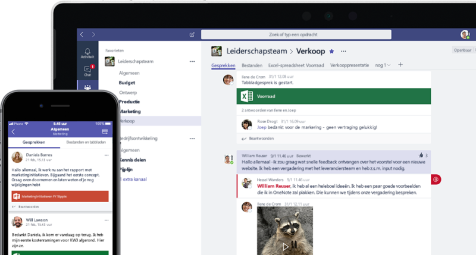Toggle favorite star for Verkoop channel

point(331,51)
